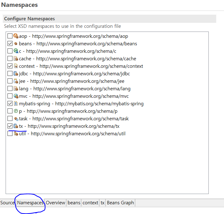Open the Beans Graph tab
Image resolution: width=224 pixels, height=214 pixels.
pos(120,203)
